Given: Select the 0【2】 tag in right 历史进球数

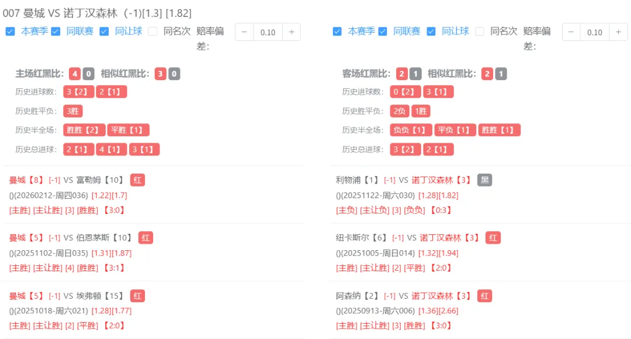Looking at the screenshot, I should coord(405,92).
